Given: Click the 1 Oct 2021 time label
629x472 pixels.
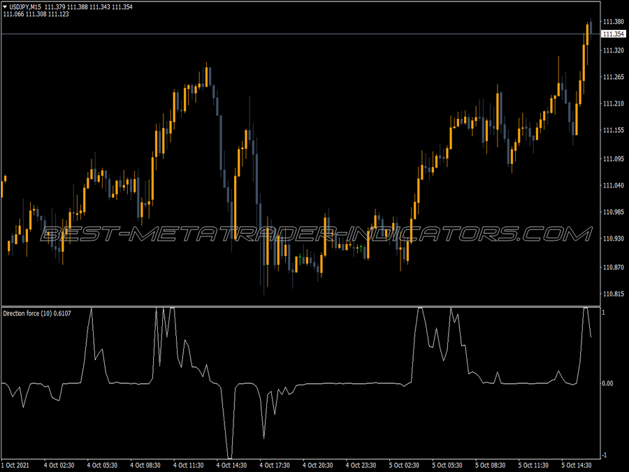Looking at the screenshot, I should pos(15,466).
